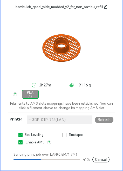
Task: Open the 3DP-01P-744(LAN) printer dropdown
Action: pos(59,120)
